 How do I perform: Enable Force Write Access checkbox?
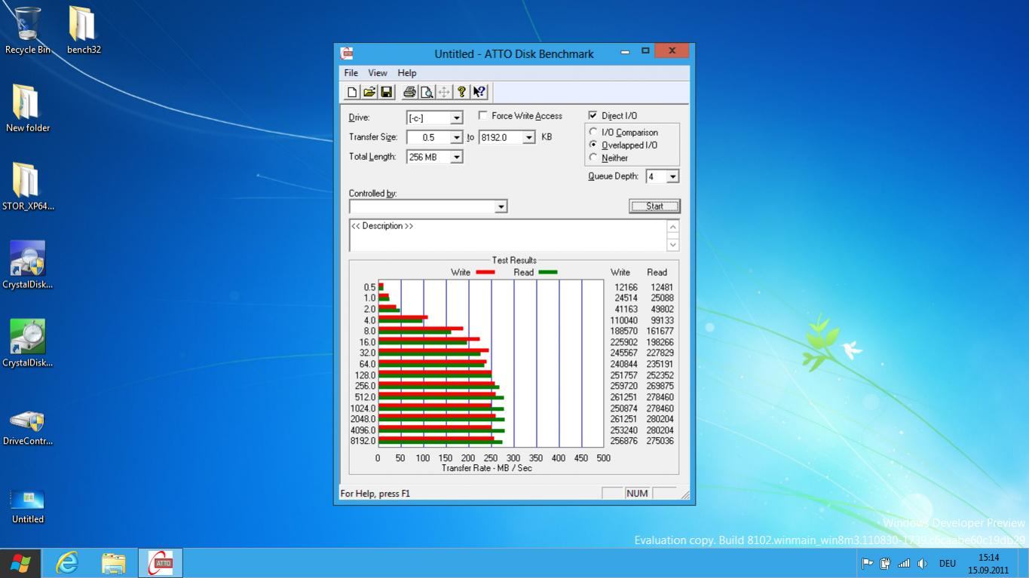(483, 115)
